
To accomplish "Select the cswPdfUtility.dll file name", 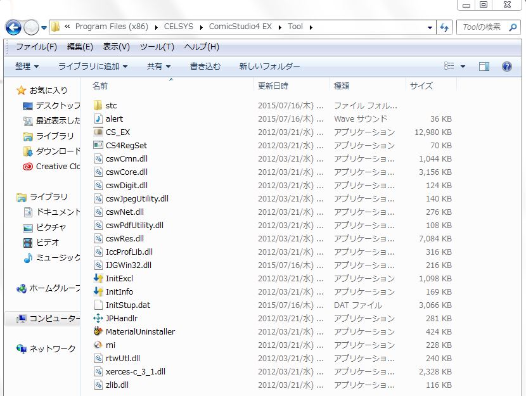I will (134, 226).
